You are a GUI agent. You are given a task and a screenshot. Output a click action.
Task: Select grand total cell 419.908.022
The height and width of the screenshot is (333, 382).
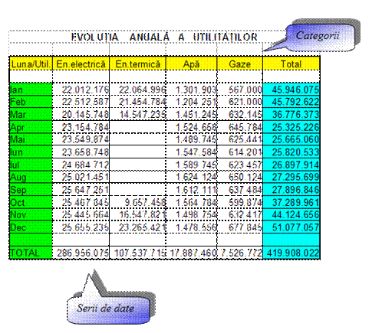click(x=291, y=253)
